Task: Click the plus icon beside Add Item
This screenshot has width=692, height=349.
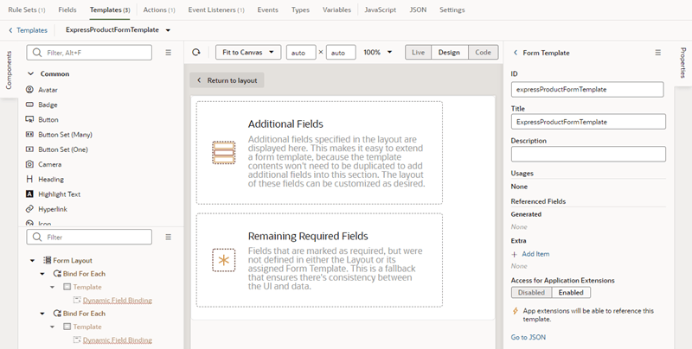Action: coord(514,254)
